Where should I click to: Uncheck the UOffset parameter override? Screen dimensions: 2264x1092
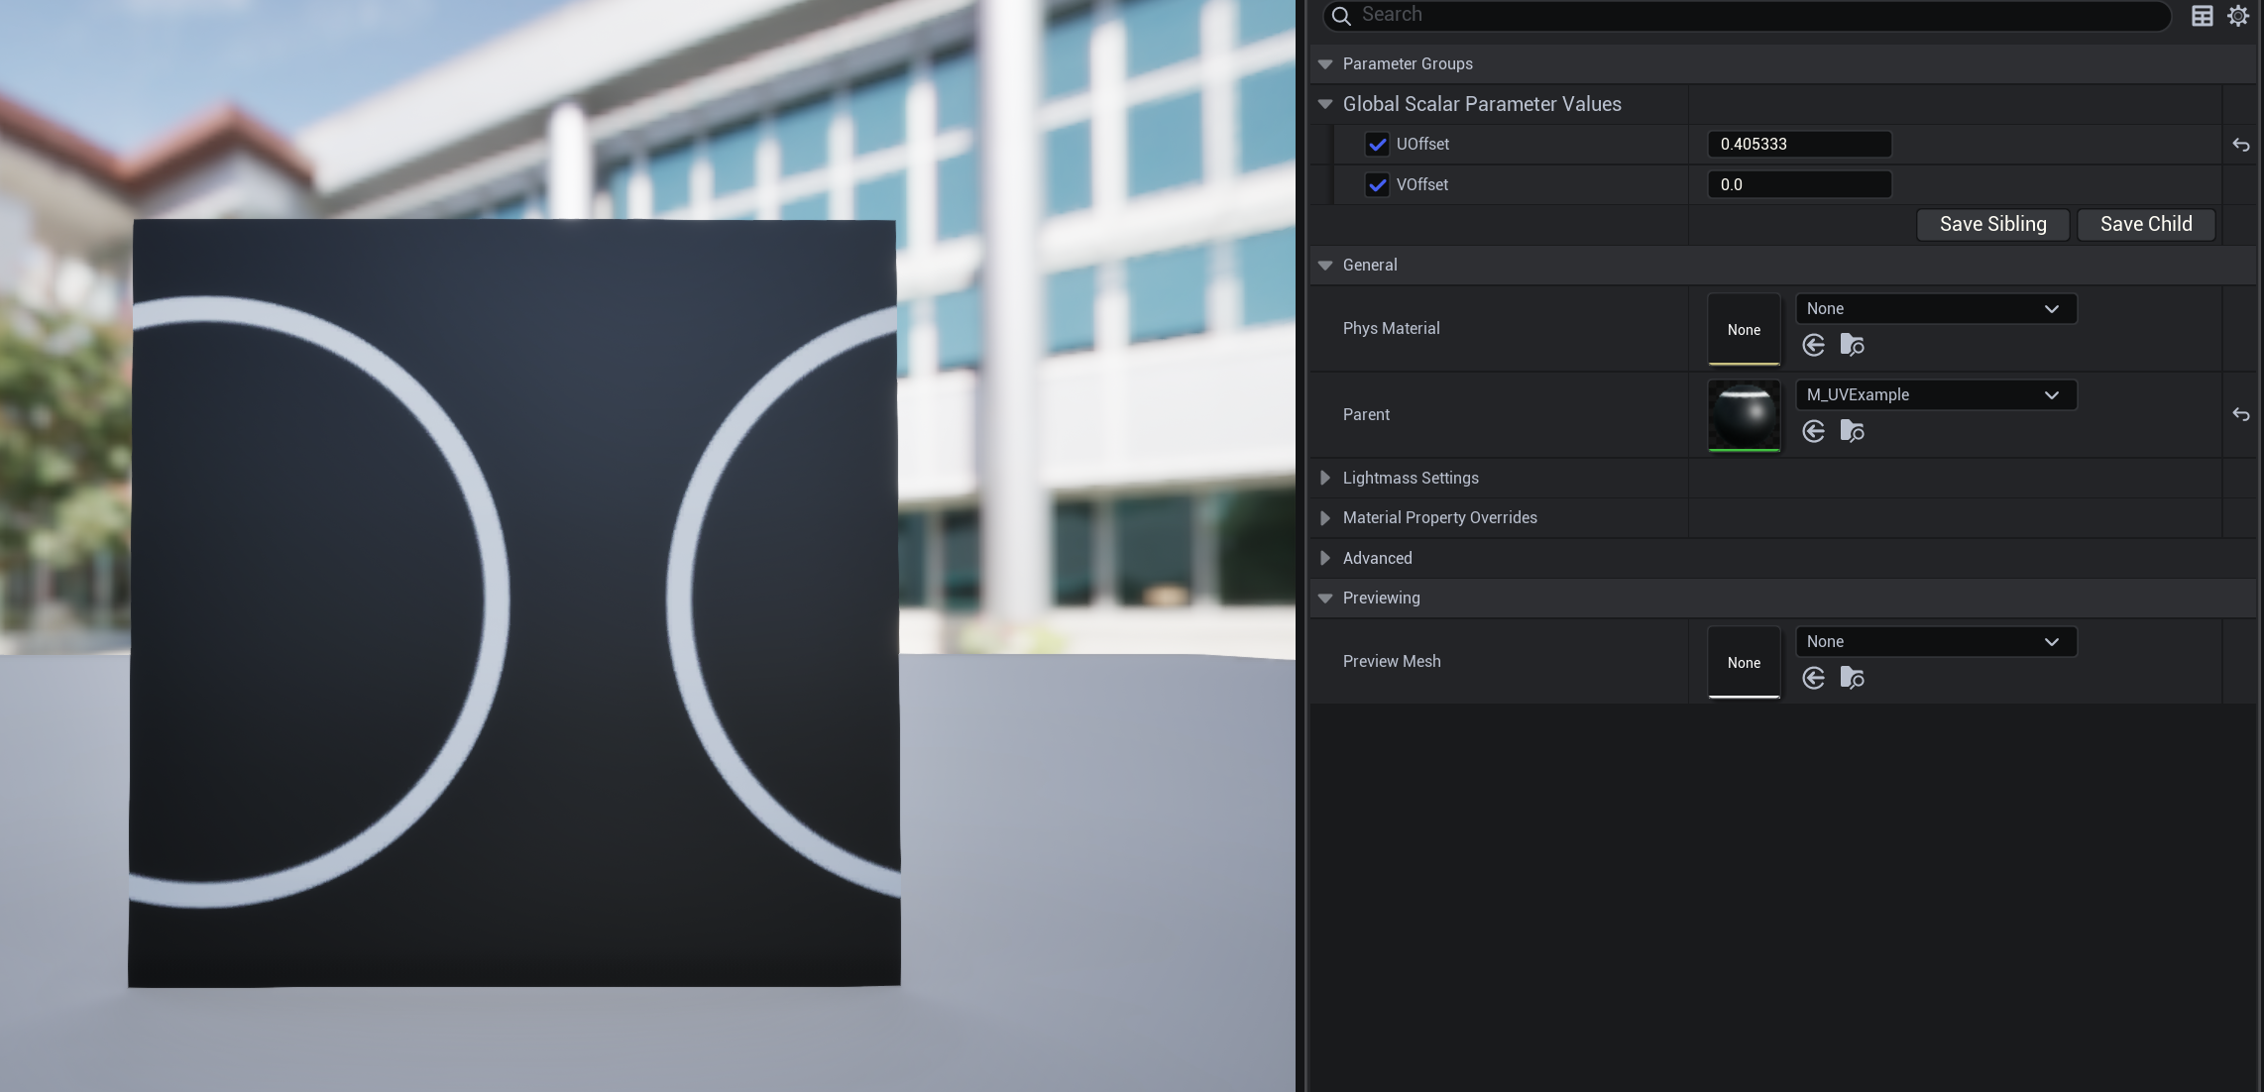[1377, 145]
